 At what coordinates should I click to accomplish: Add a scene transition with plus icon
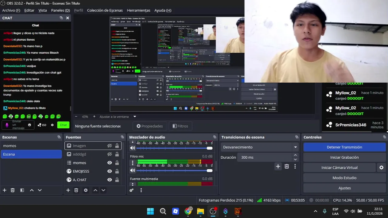coord(278,166)
